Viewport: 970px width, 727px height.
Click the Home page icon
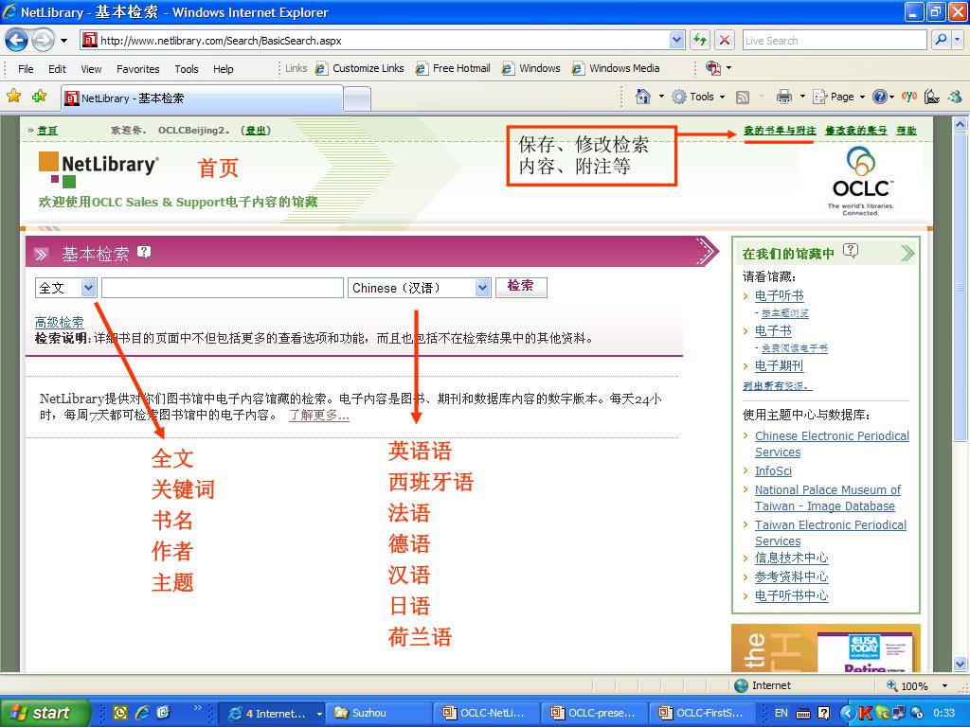643,97
